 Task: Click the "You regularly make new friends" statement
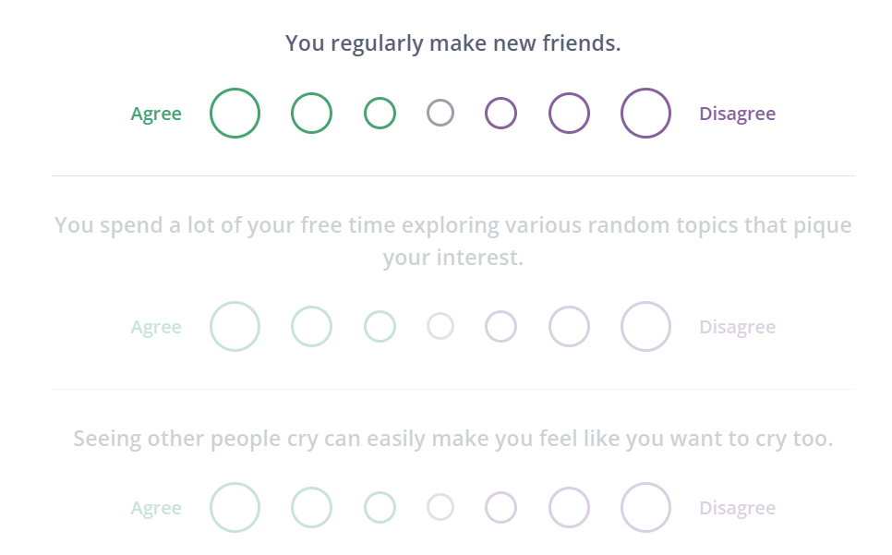tap(452, 43)
